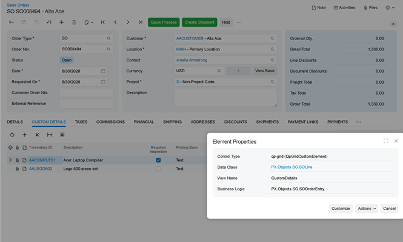Open grid column configuration gear
The image size is (403, 242).
10,147
